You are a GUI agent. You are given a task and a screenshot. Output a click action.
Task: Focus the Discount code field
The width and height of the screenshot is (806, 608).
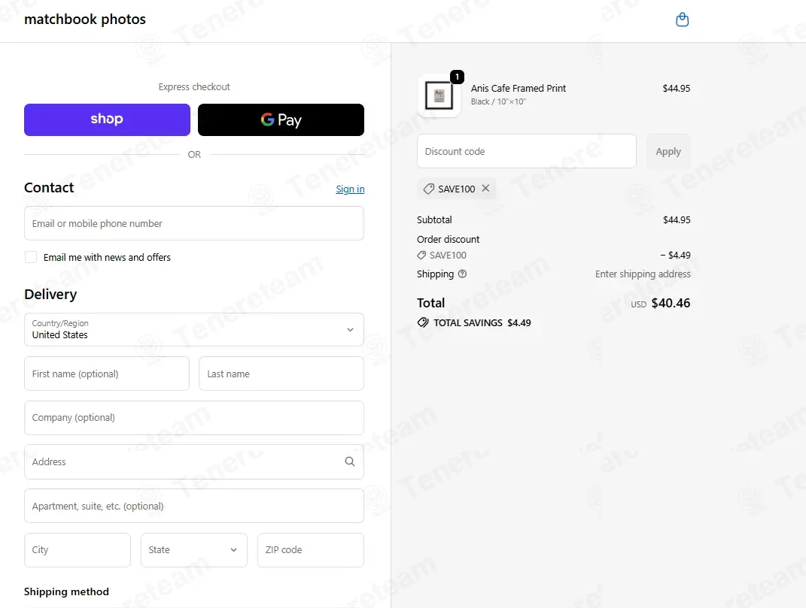pos(526,152)
